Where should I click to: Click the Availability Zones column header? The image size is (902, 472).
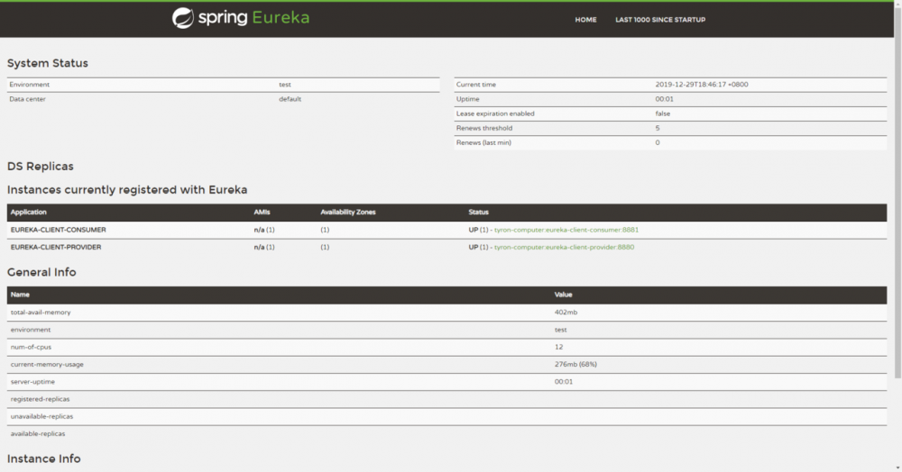tap(347, 212)
